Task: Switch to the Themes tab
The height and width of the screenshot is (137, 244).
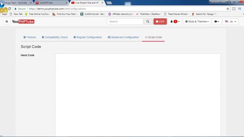Action: tap(30, 37)
